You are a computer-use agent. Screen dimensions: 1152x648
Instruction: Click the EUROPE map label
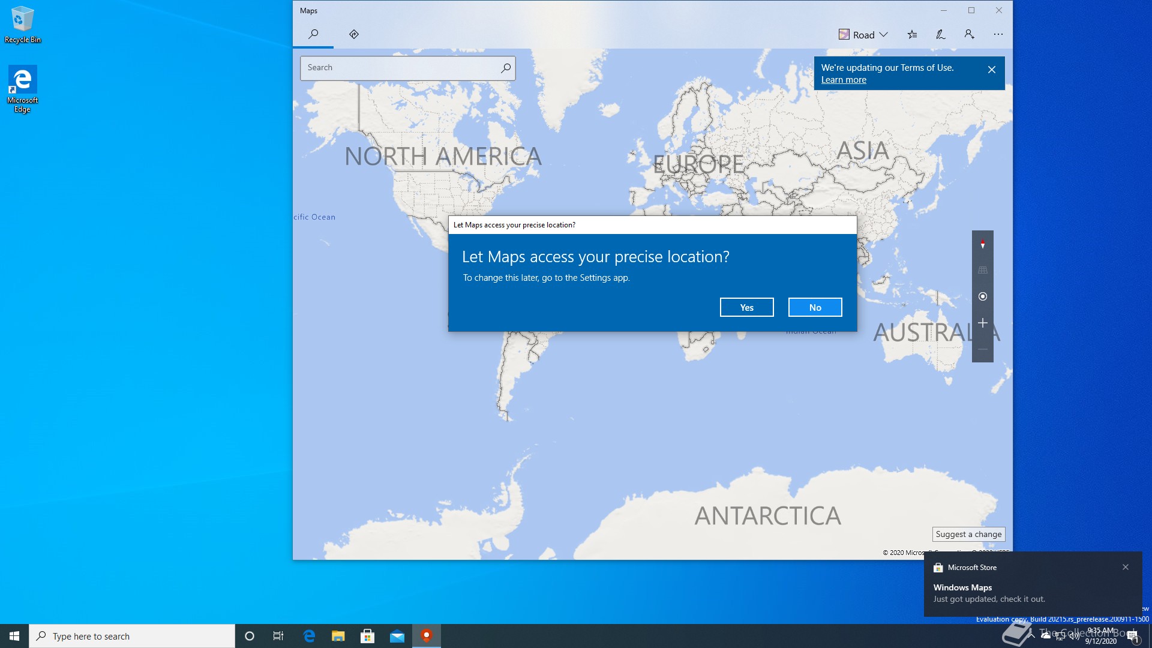(698, 164)
